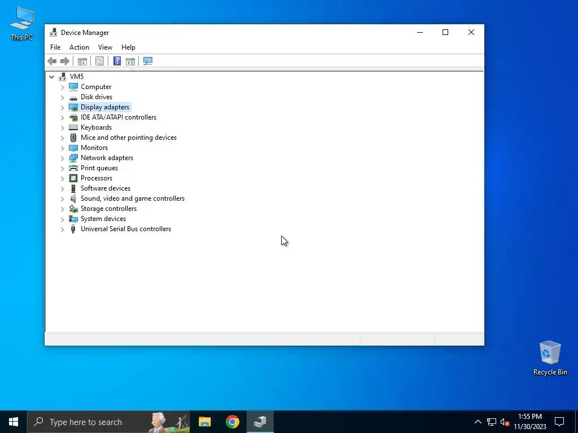Expand the Computer category
Image resolution: width=578 pixels, height=433 pixels.
[62, 87]
